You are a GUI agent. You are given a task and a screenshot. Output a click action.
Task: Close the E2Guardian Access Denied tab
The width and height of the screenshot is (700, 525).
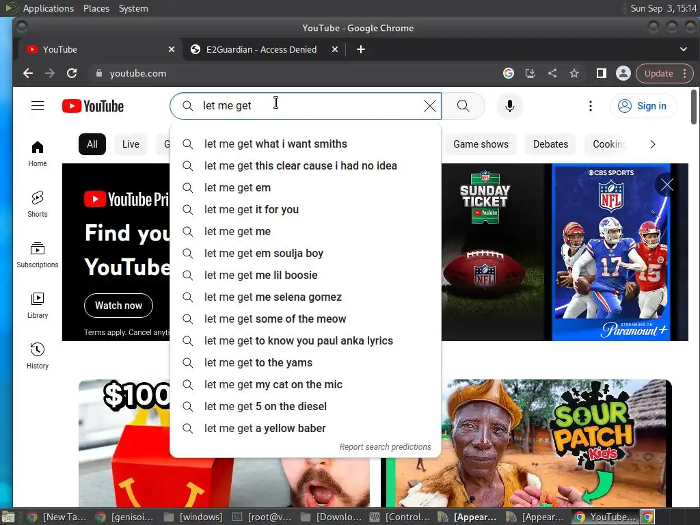click(335, 49)
